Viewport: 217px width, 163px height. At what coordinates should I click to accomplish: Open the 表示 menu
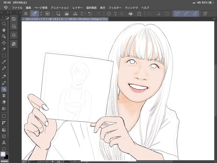pos(102,8)
